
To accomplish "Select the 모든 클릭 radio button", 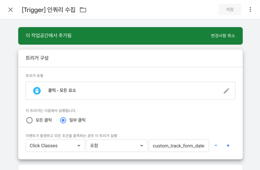I will (29, 120).
